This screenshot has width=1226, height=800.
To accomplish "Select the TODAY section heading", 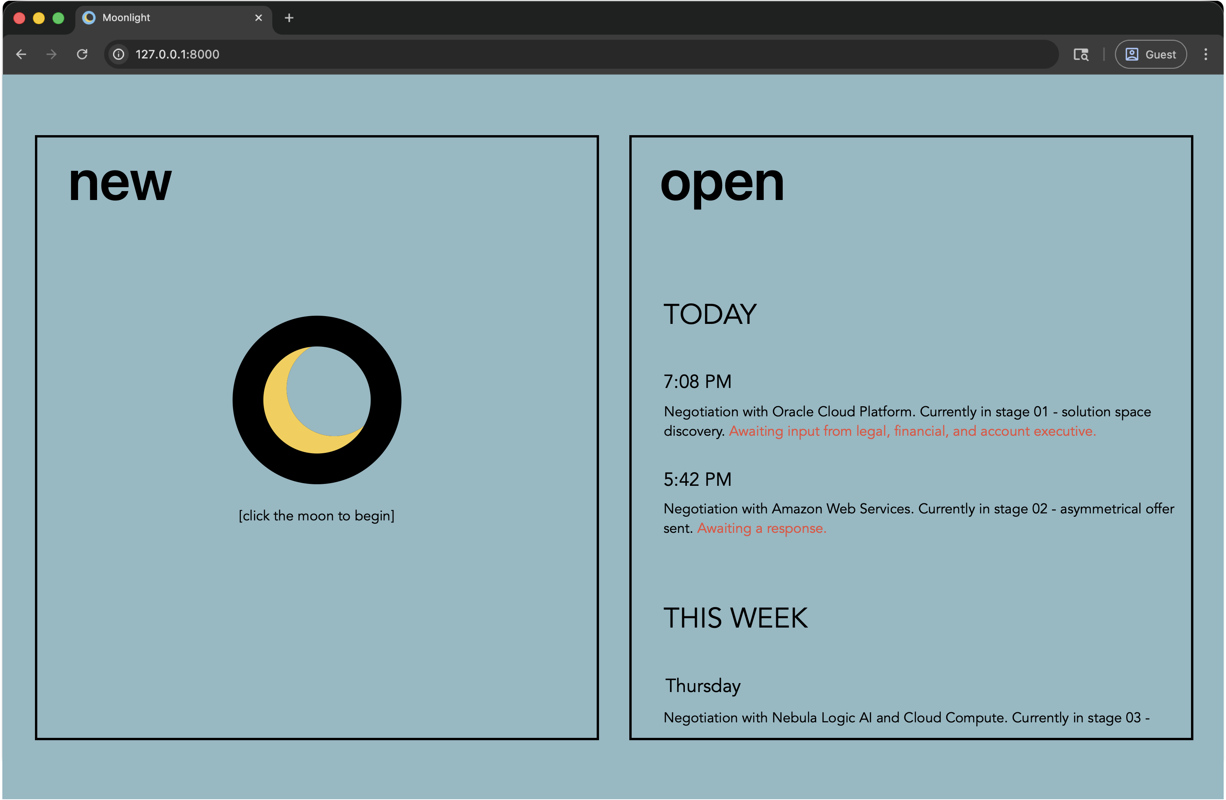I will [710, 314].
